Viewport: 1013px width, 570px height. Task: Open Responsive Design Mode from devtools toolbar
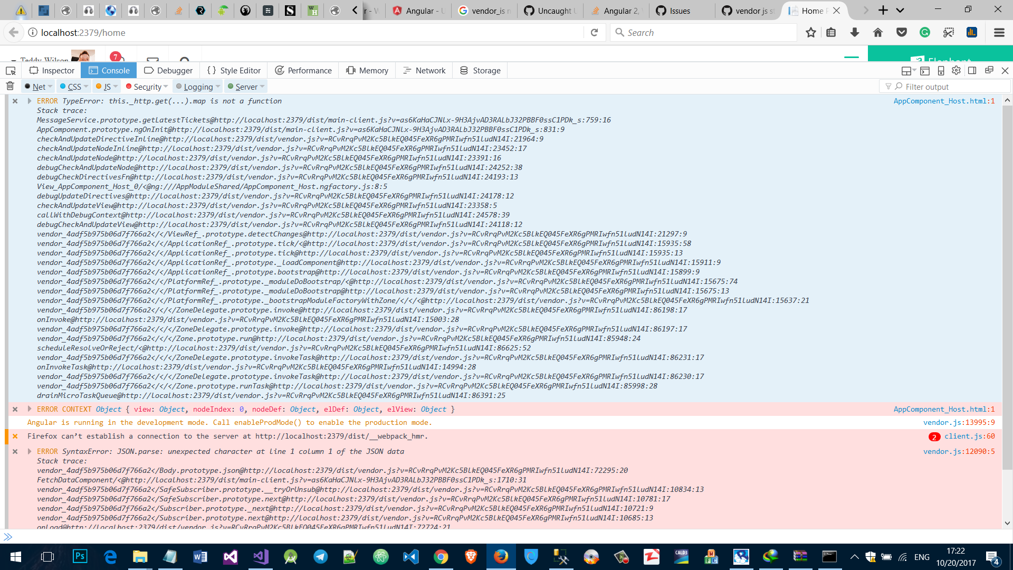[x=941, y=71]
